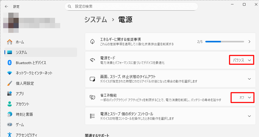
Task: Click text 電力消費とパフォーマンスに基づいてデバイスを最適化
Action: [132, 63]
